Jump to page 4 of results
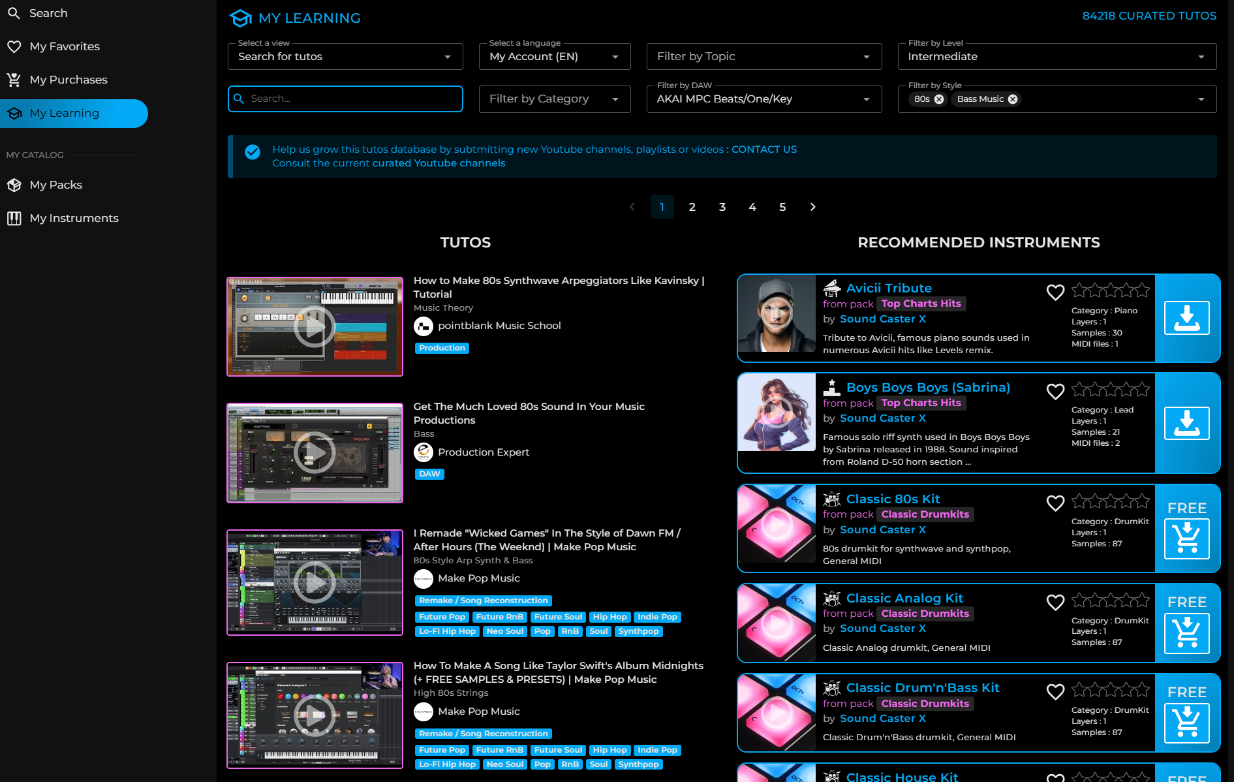Image resolution: width=1234 pixels, height=782 pixels. click(752, 207)
